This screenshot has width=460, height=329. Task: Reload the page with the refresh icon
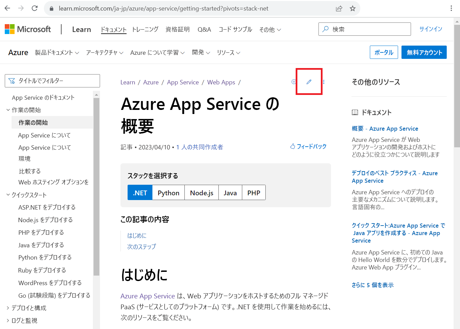[x=34, y=8]
